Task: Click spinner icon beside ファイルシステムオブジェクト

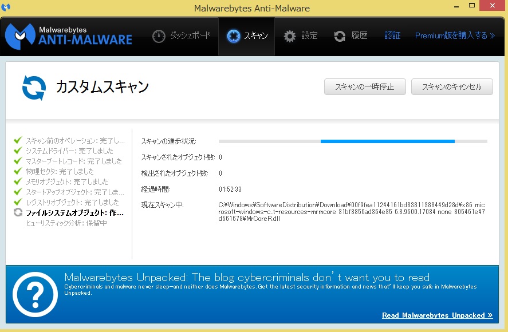Action: (x=18, y=212)
